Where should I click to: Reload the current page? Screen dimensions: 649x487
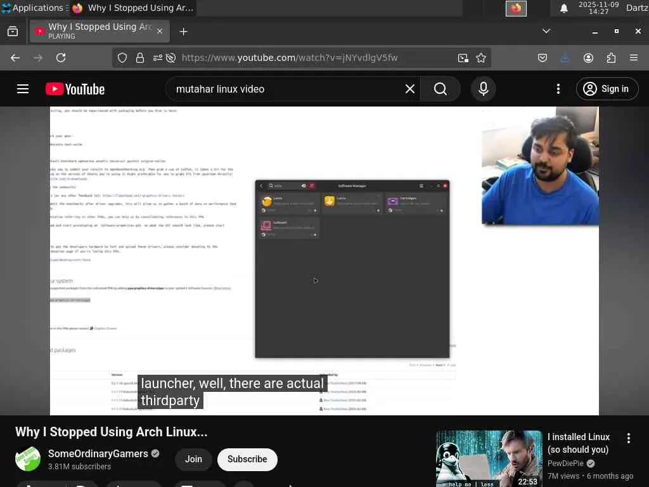click(x=61, y=58)
